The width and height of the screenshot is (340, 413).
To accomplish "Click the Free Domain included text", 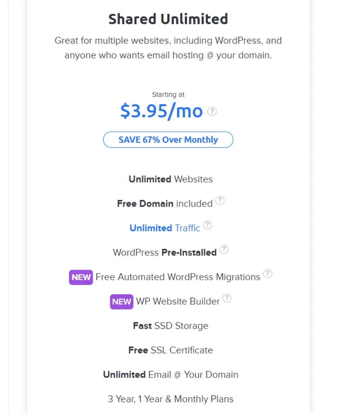I will tap(165, 203).
